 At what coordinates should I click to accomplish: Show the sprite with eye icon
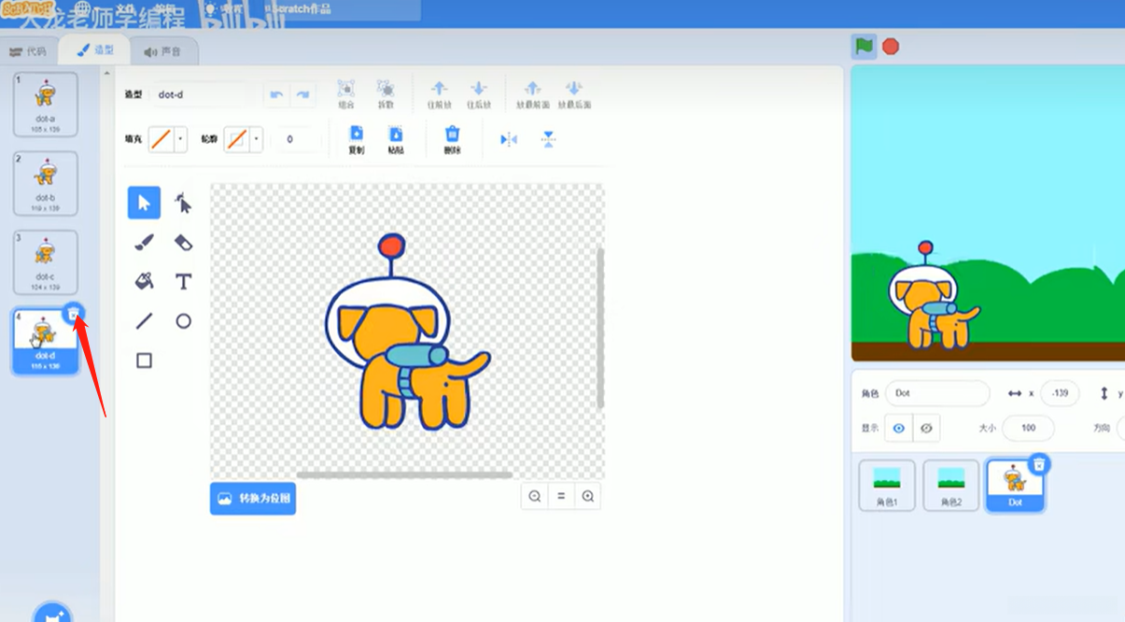click(x=899, y=428)
